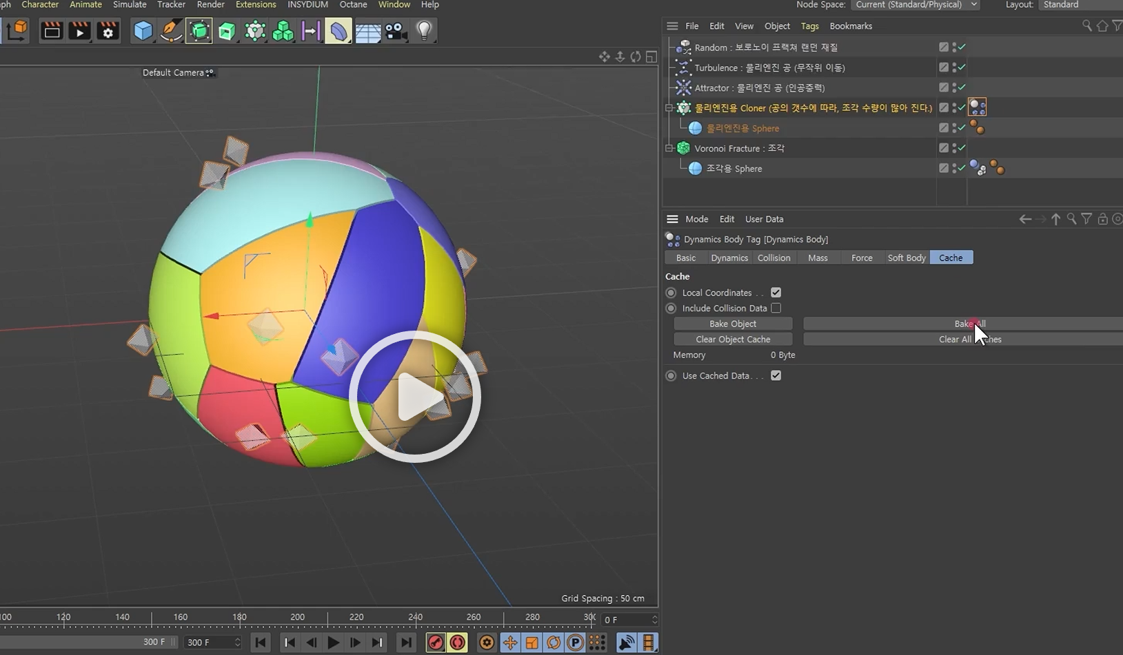Image resolution: width=1123 pixels, height=655 pixels.
Task: Click viewport zoom camera icon
Action: coord(620,56)
